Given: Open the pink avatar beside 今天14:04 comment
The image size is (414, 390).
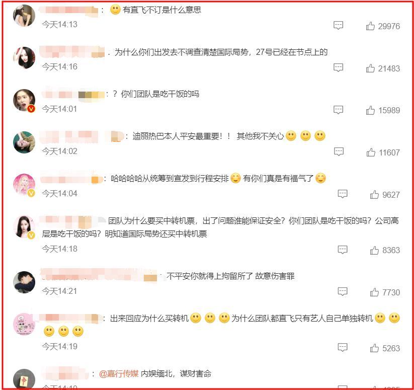Looking at the screenshot, I should (24, 185).
